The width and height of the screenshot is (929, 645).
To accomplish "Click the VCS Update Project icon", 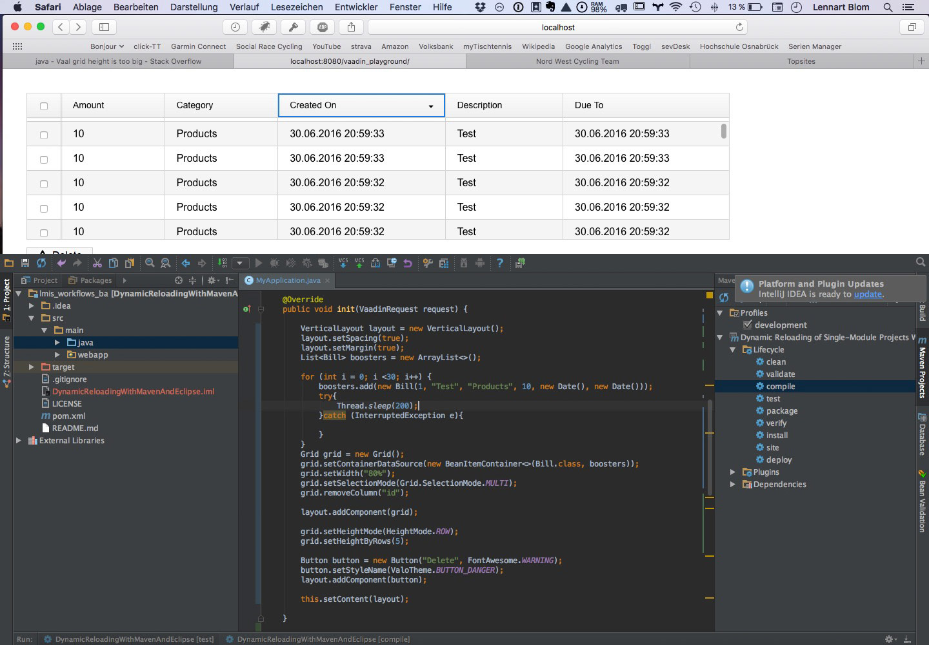I will (343, 263).
